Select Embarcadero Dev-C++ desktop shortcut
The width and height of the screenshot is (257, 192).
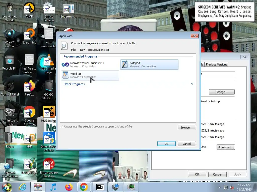coord(49,168)
